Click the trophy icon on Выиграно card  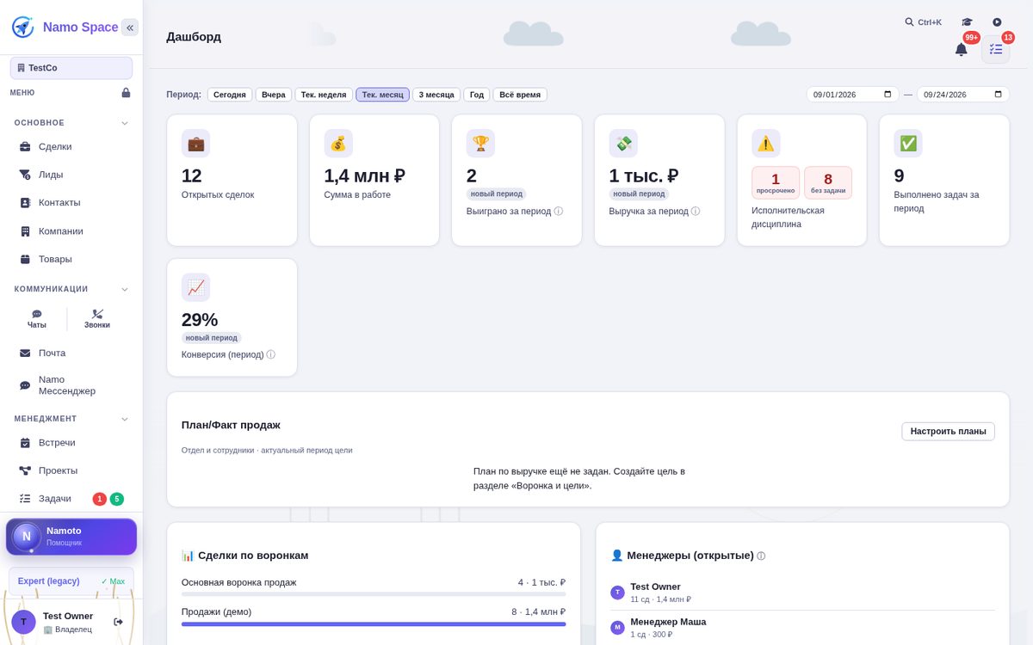[480, 144]
